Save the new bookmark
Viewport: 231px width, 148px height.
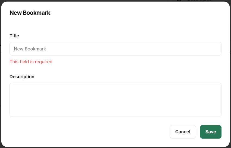pos(211,132)
